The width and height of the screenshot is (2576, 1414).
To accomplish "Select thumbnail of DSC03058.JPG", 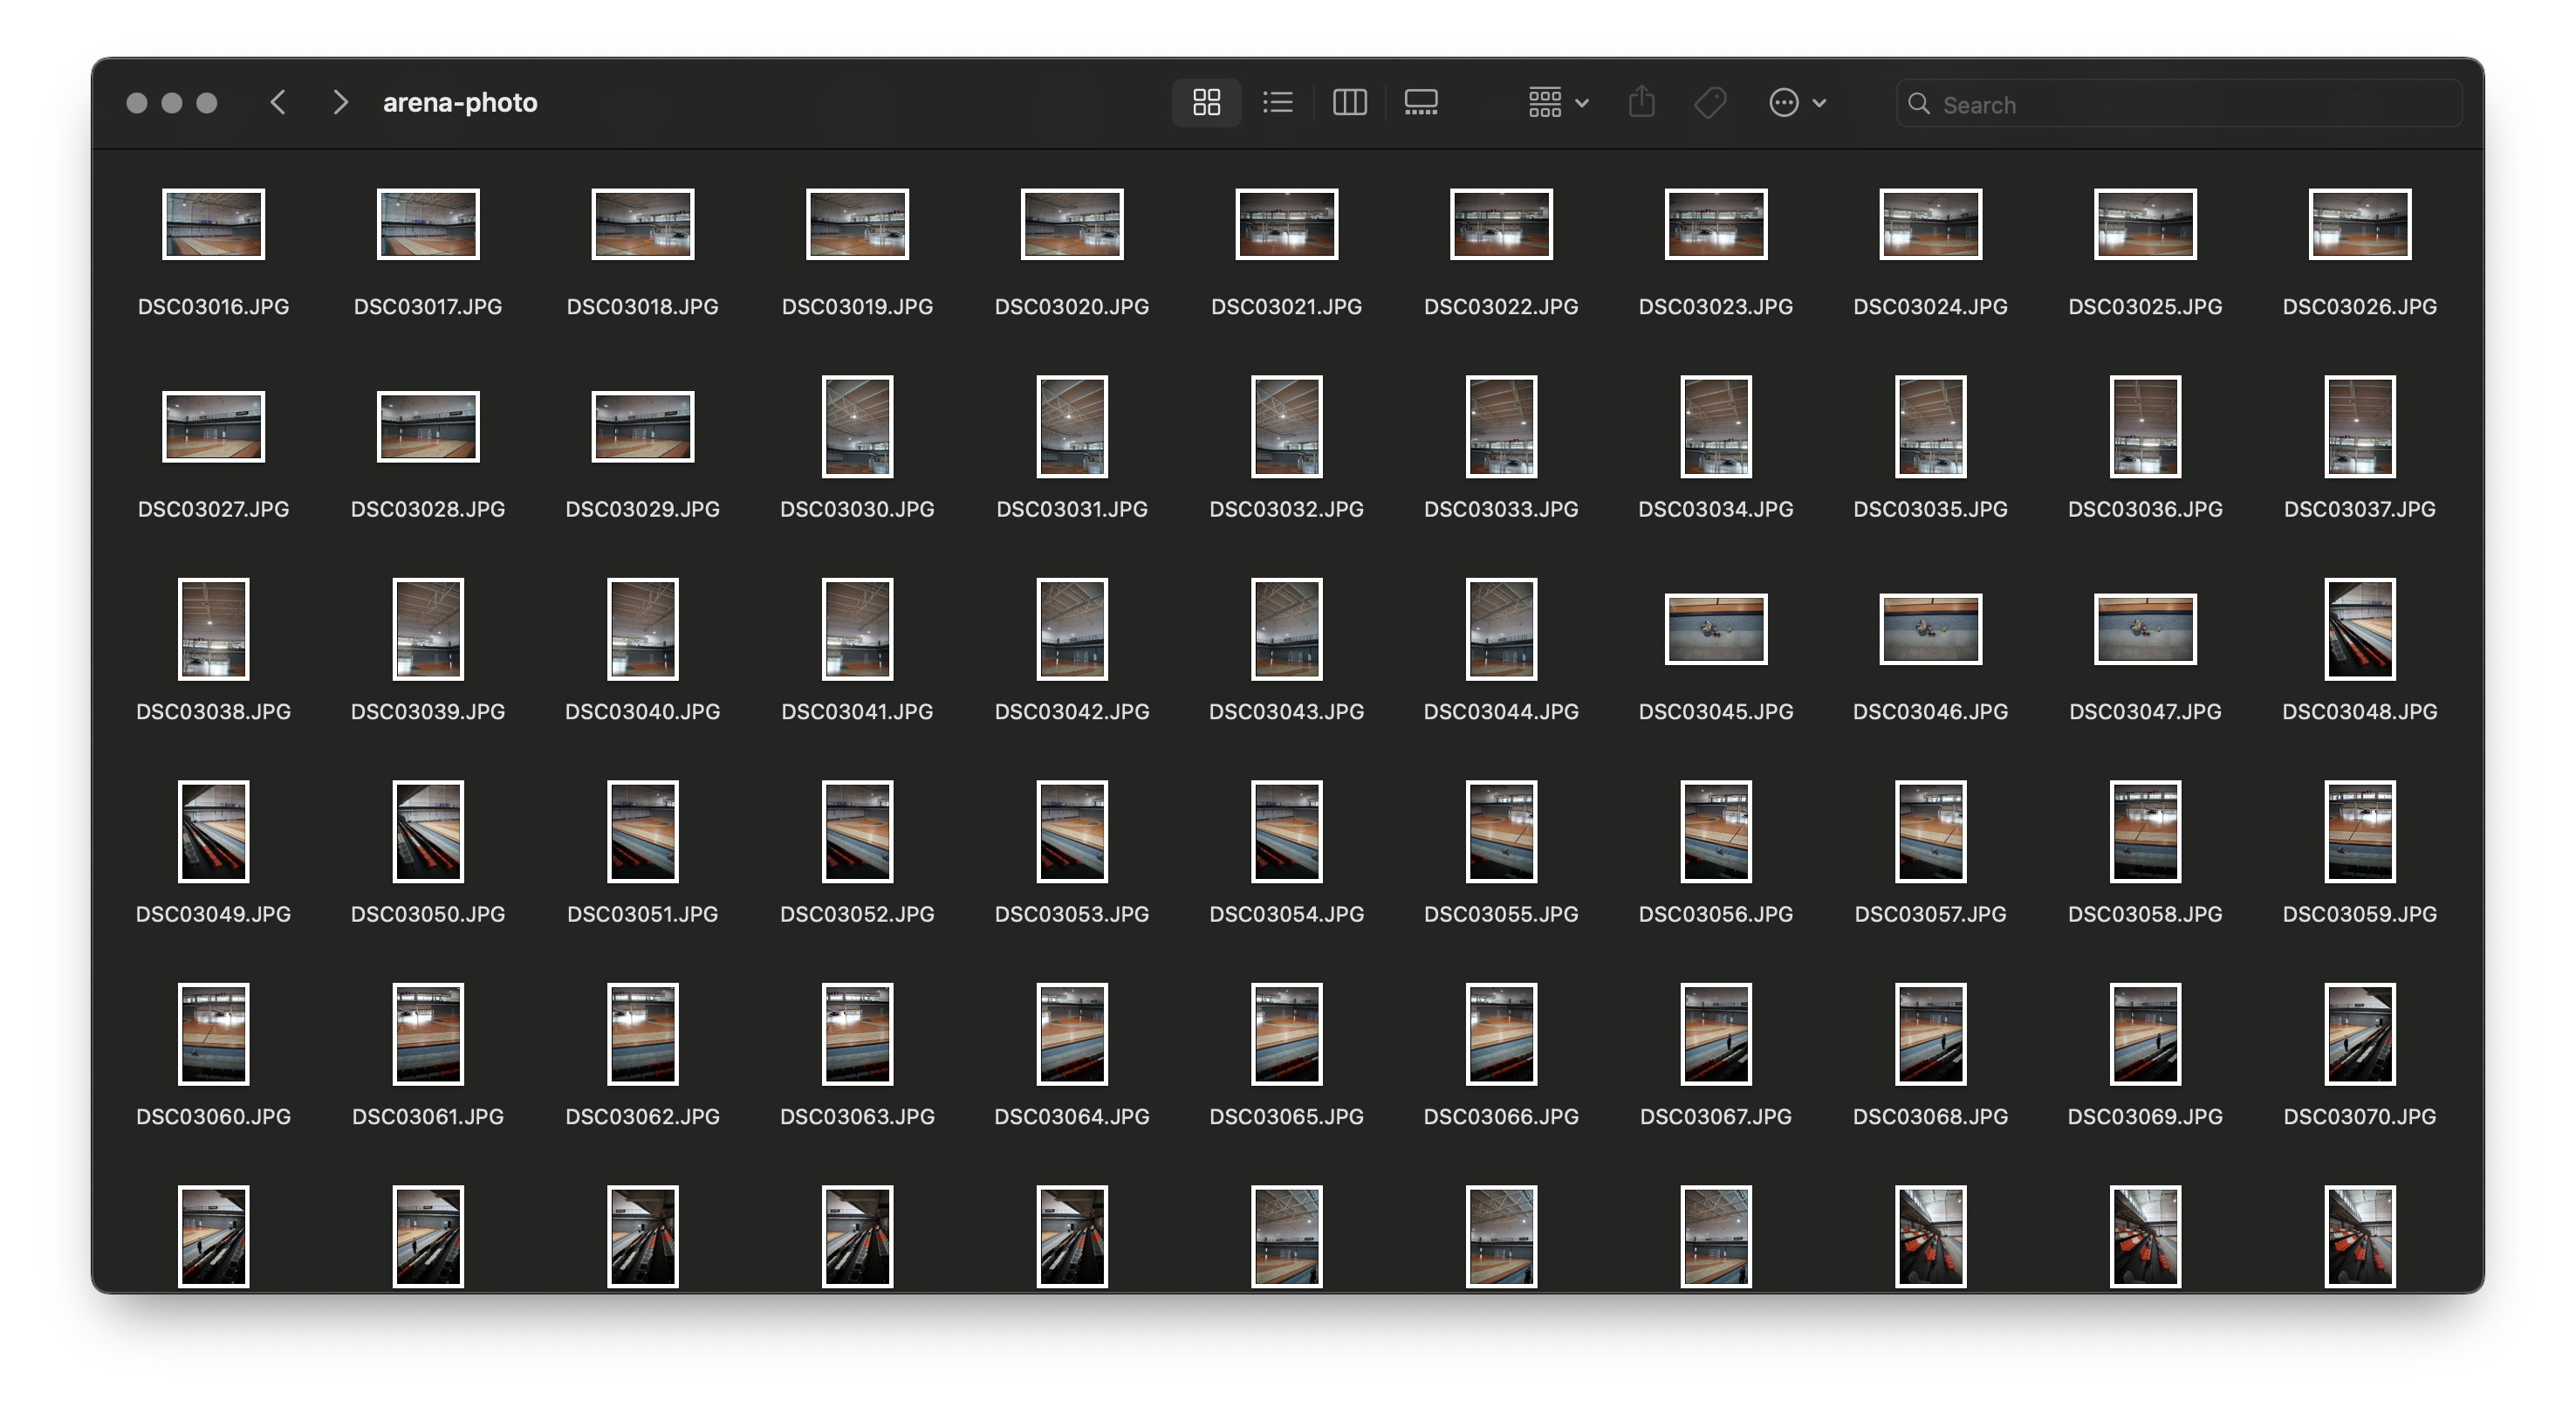I will 2145,832.
